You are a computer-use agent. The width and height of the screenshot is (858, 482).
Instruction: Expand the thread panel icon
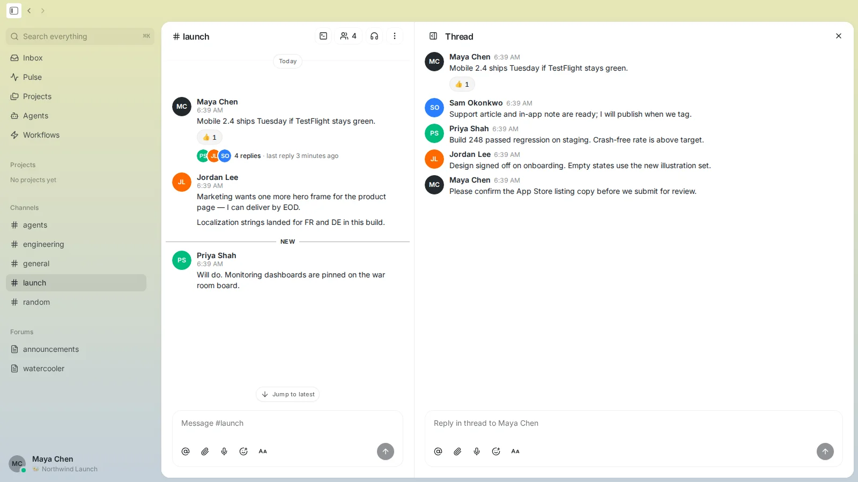point(433,36)
